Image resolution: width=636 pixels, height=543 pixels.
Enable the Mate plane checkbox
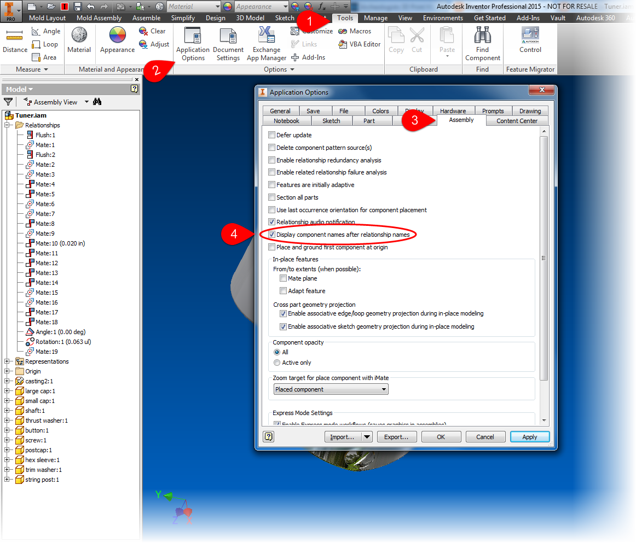283,278
